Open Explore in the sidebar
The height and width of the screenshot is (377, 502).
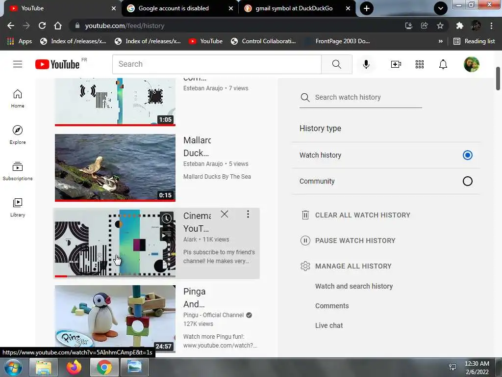(x=18, y=135)
